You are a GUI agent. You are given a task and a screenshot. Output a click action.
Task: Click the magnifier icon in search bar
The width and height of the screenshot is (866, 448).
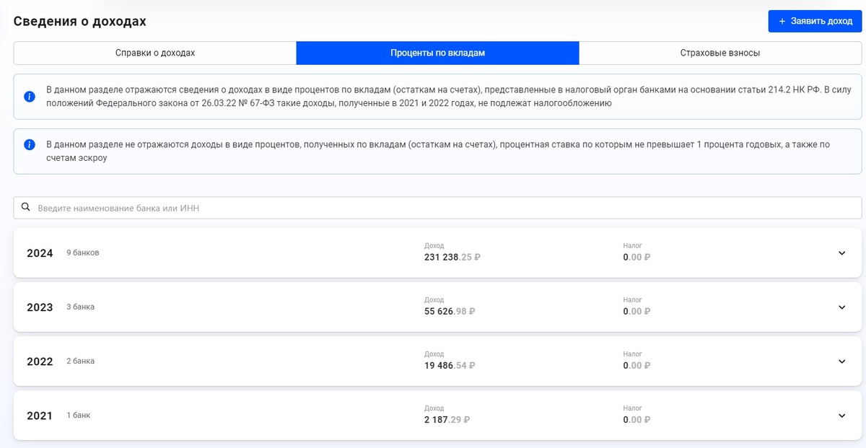(x=26, y=207)
